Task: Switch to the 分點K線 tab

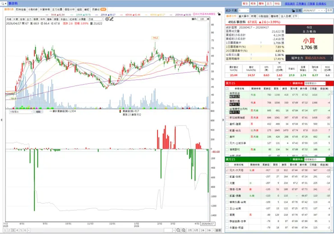Action: point(33,9)
